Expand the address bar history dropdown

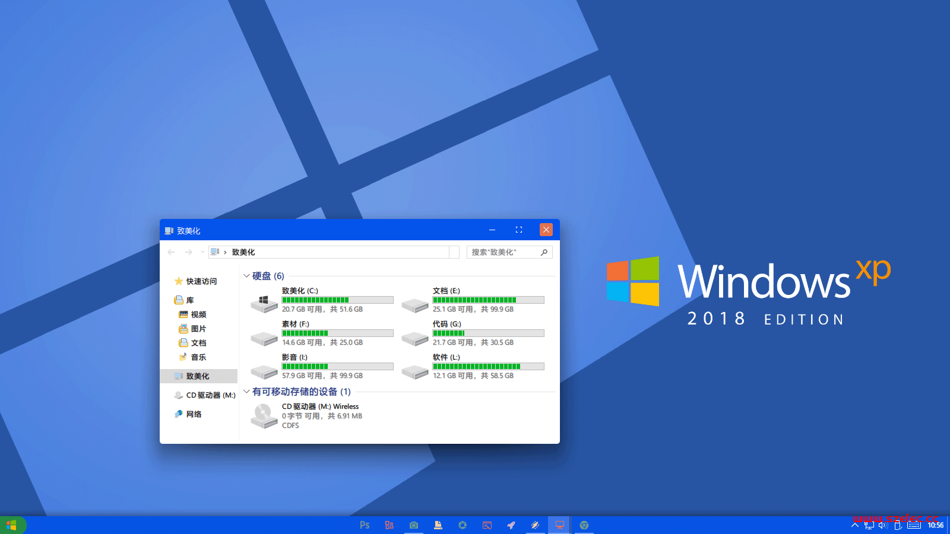(x=454, y=252)
